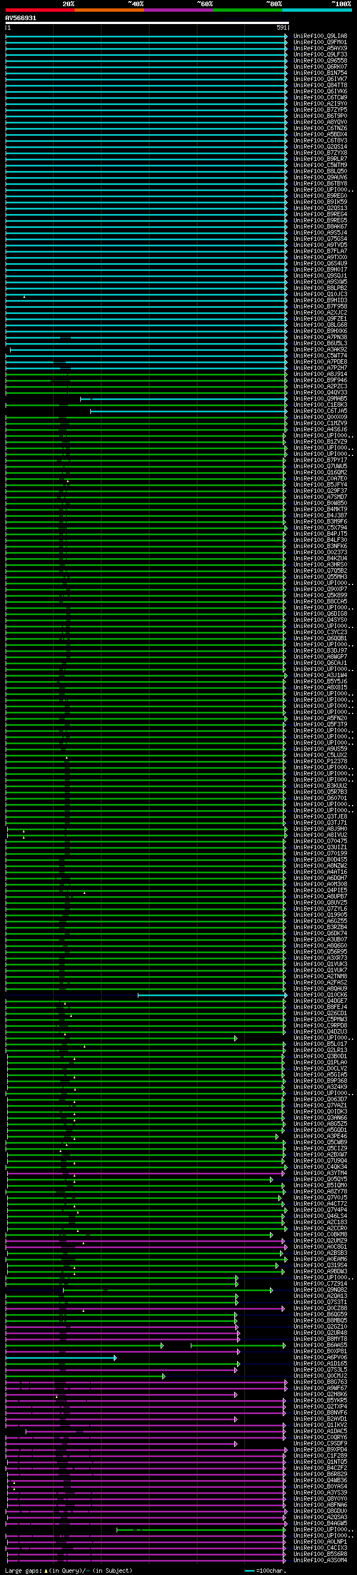The image size is (357, 1575).
Task: Open hit UniRef100_C5X794
Action: (x=320, y=527)
